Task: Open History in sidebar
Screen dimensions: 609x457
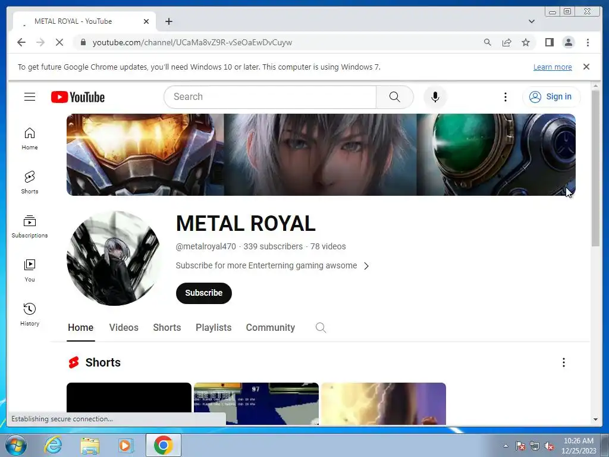Action: pyautogui.click(x=30, y=314)
